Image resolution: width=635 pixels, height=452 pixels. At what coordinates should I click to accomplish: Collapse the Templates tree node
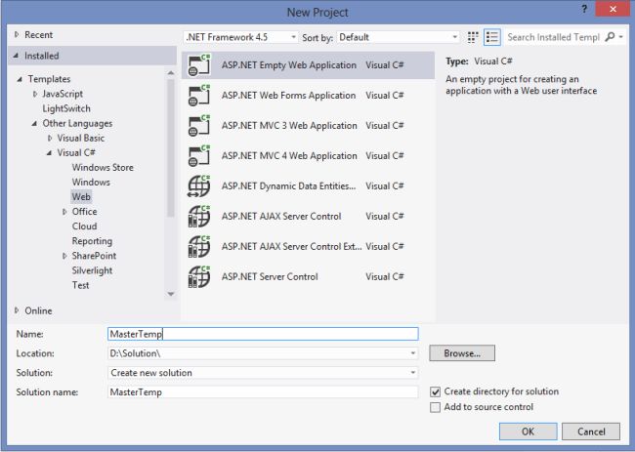[20, 79]
